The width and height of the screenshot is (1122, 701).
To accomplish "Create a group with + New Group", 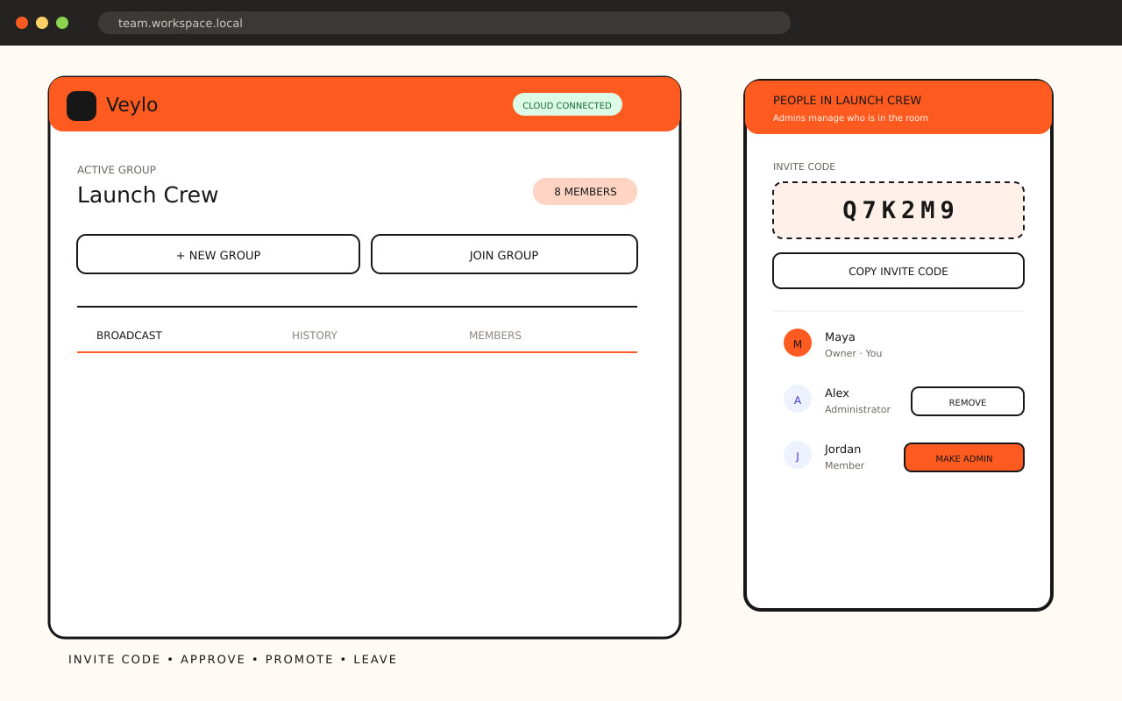I will point(218,254).
